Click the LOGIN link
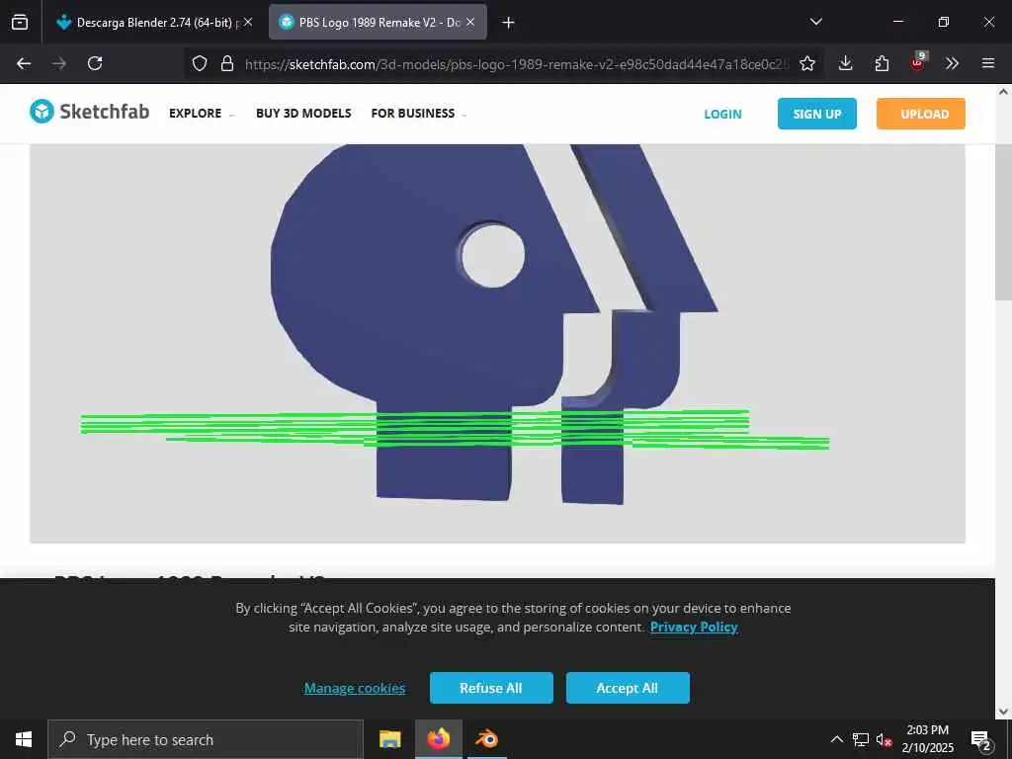This screenshot has height=759, width=1012. pos(722,115)
